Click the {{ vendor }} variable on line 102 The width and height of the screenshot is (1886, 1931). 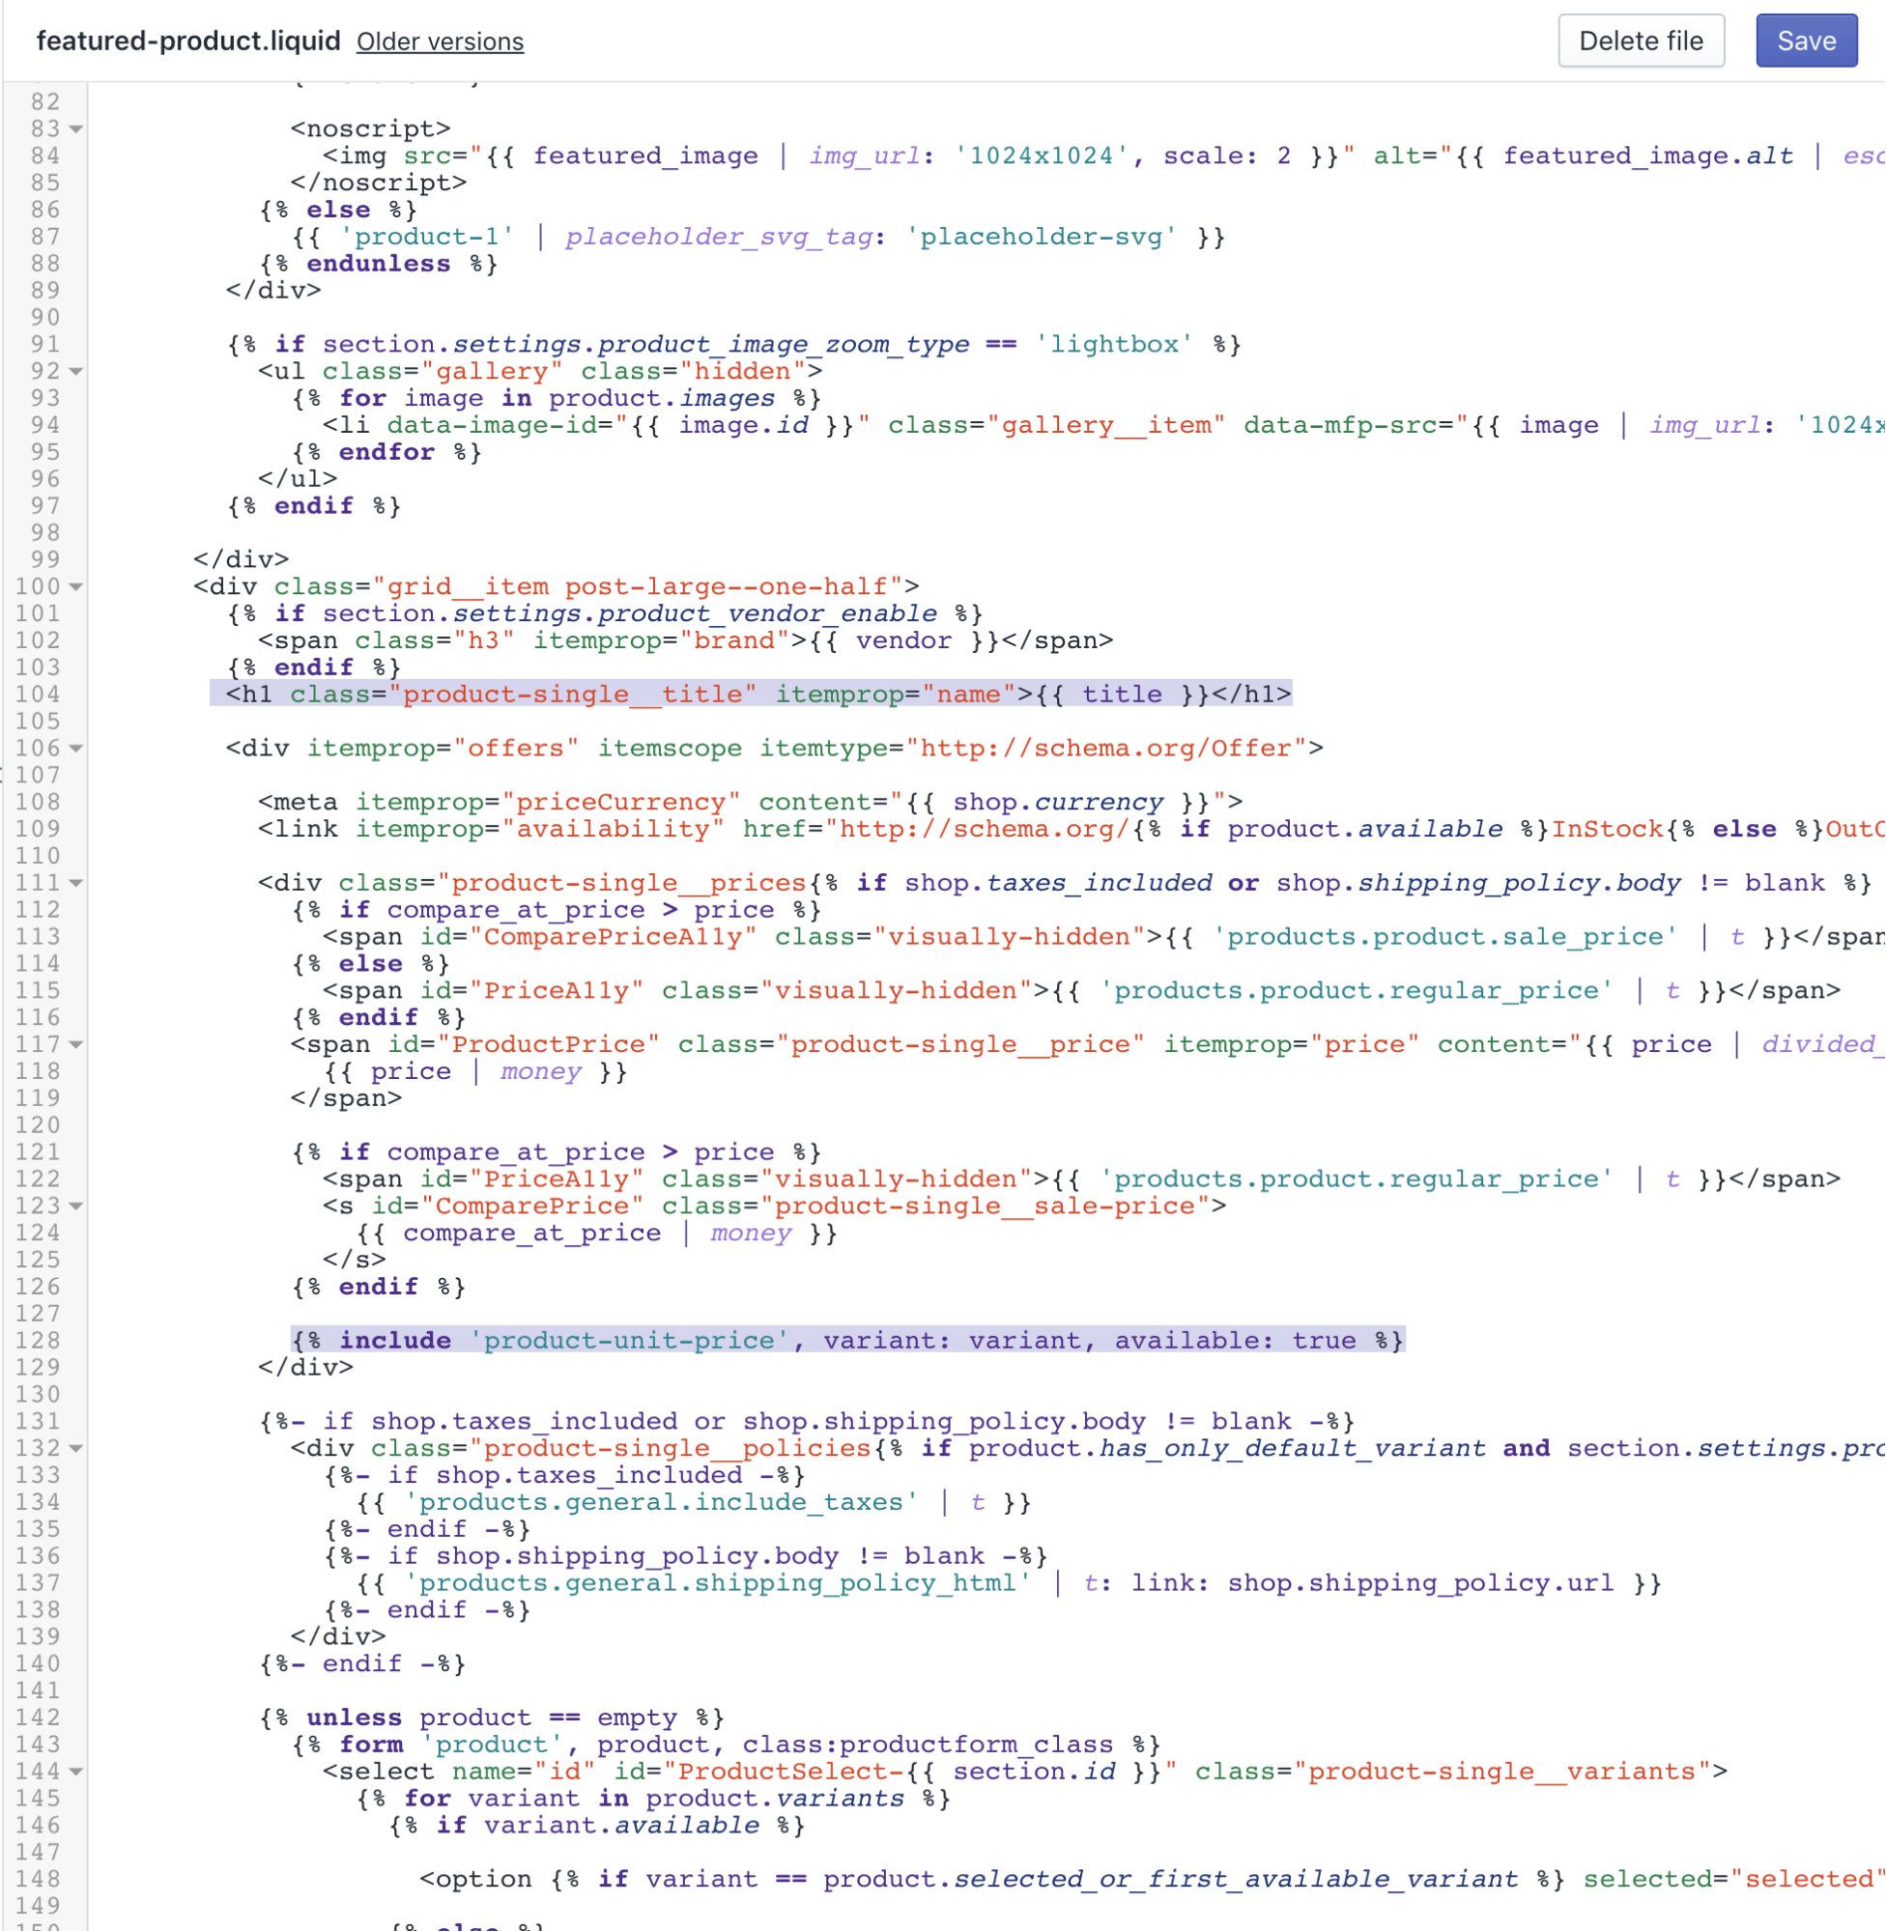tap(903, 639)
